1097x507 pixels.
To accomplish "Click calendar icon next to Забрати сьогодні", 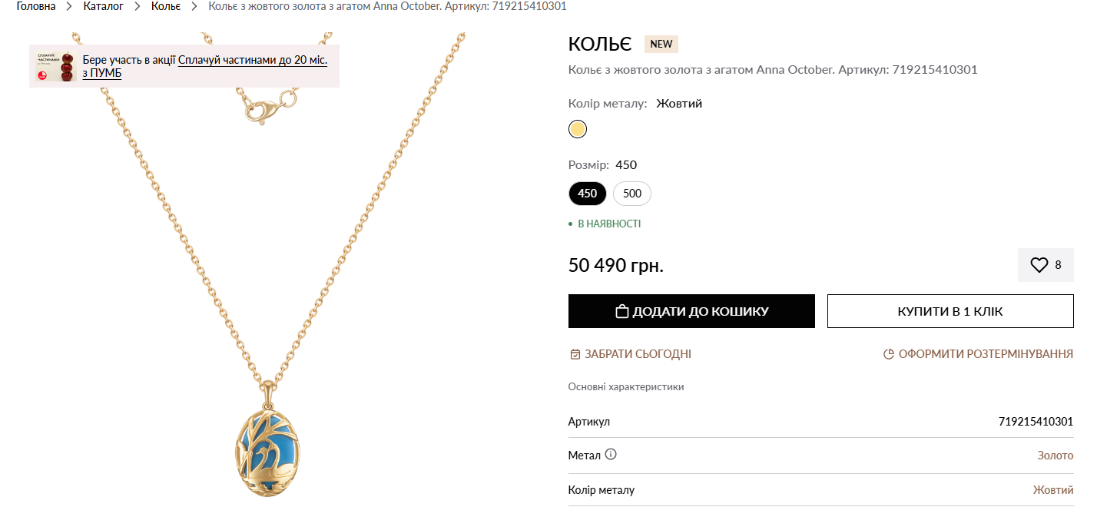I will 575,354.
